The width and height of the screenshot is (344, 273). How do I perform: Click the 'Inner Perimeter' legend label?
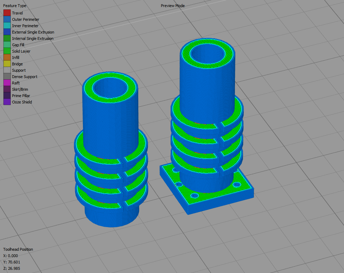[25, 26]
